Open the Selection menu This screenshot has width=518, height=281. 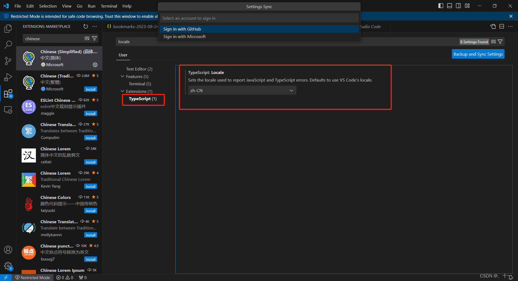(x=48, y=6)
